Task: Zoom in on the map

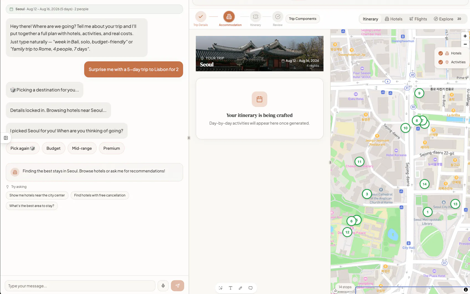Action: (x=465, y=36)
